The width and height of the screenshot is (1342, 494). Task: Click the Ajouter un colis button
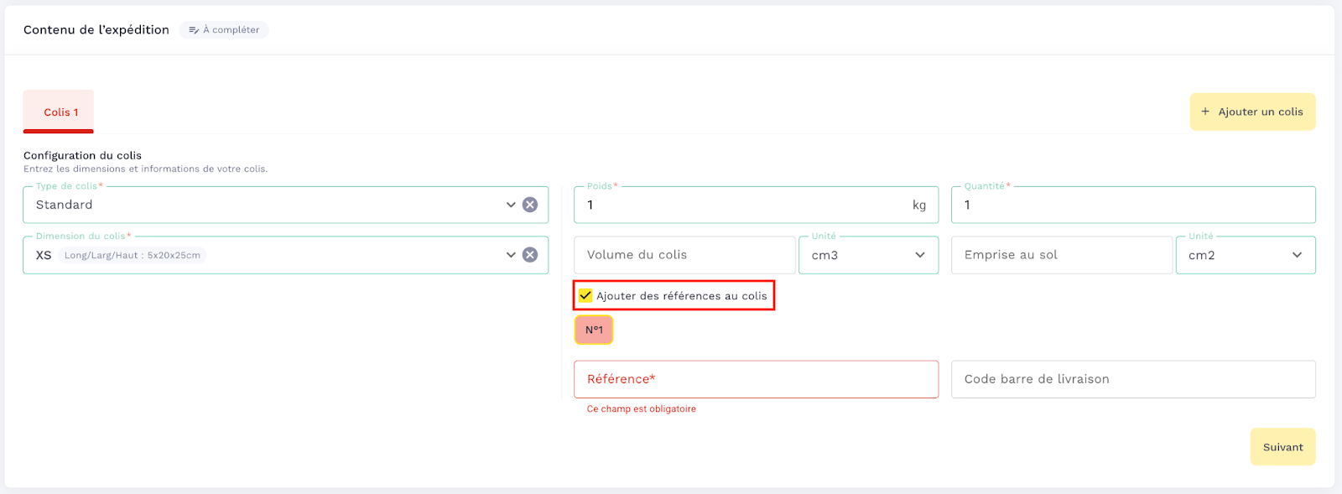point(1252,112)
